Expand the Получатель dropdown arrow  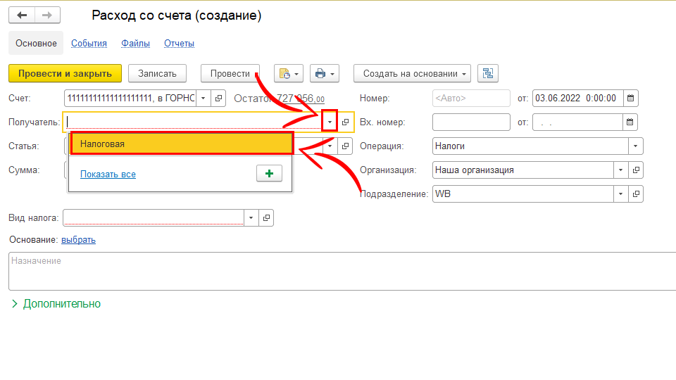(x=330, y=122)
